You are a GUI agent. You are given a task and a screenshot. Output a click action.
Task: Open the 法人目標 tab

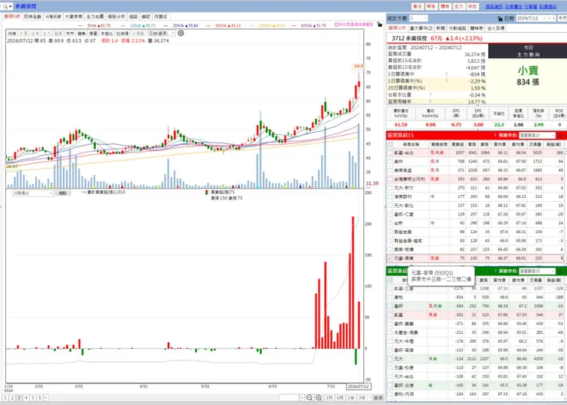pos(496,28)
